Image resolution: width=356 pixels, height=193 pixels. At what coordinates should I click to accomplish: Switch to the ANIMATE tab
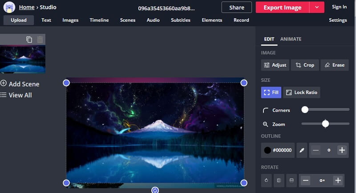[x=291, y=39]
